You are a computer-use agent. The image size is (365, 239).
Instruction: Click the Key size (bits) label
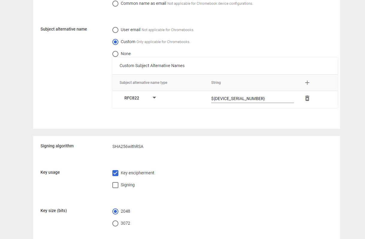[x=54, y=211]
